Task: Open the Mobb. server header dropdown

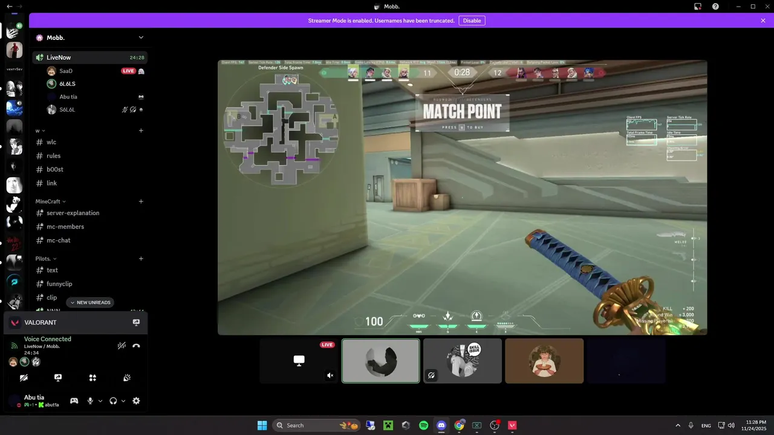Action: 89,37
